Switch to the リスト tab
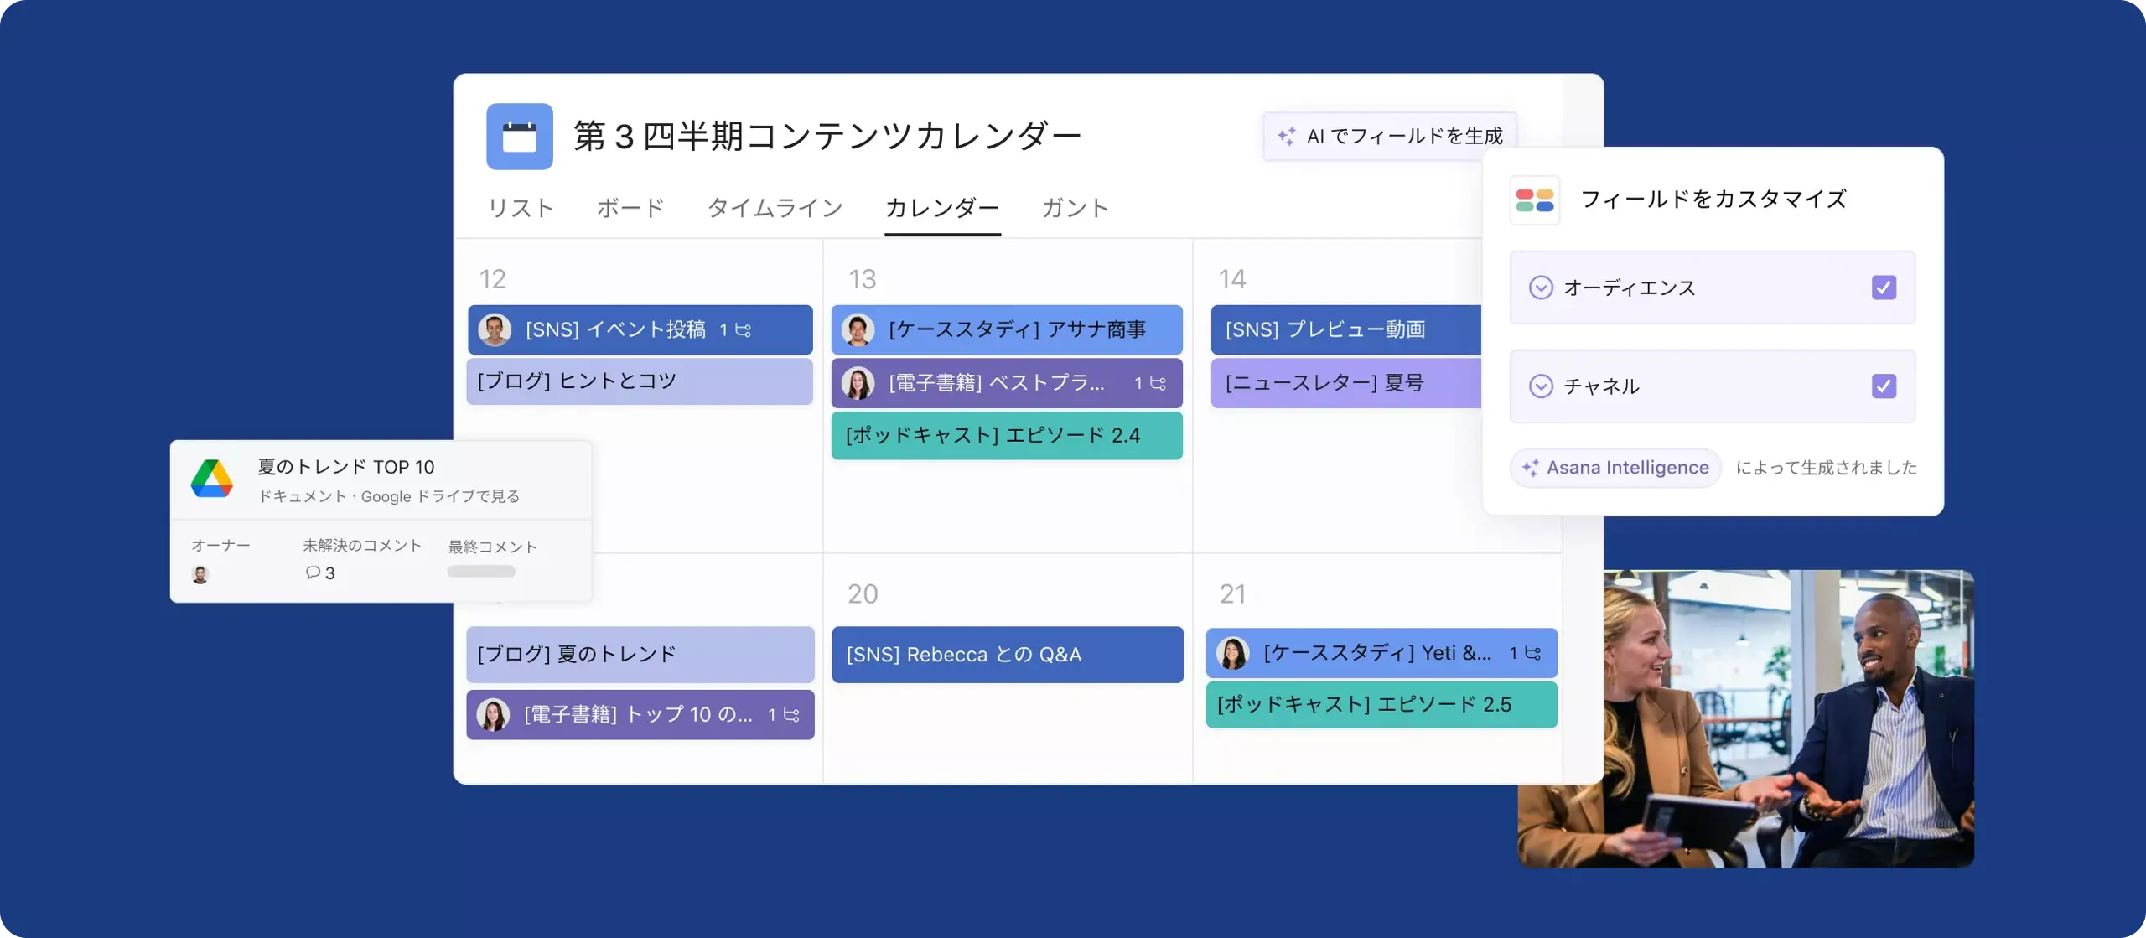 (x=521, y=208)
